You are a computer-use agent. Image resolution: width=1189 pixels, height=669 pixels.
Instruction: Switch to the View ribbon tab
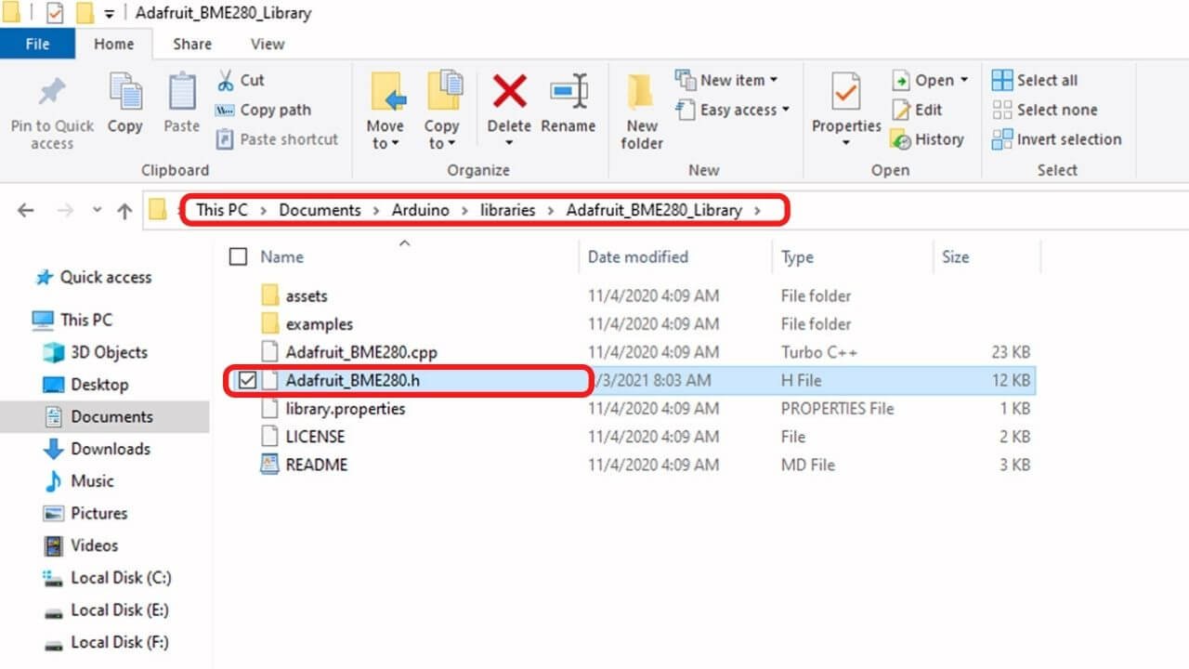267,44
